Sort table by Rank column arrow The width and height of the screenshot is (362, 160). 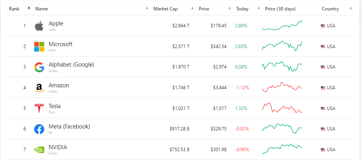coord(29,8)
